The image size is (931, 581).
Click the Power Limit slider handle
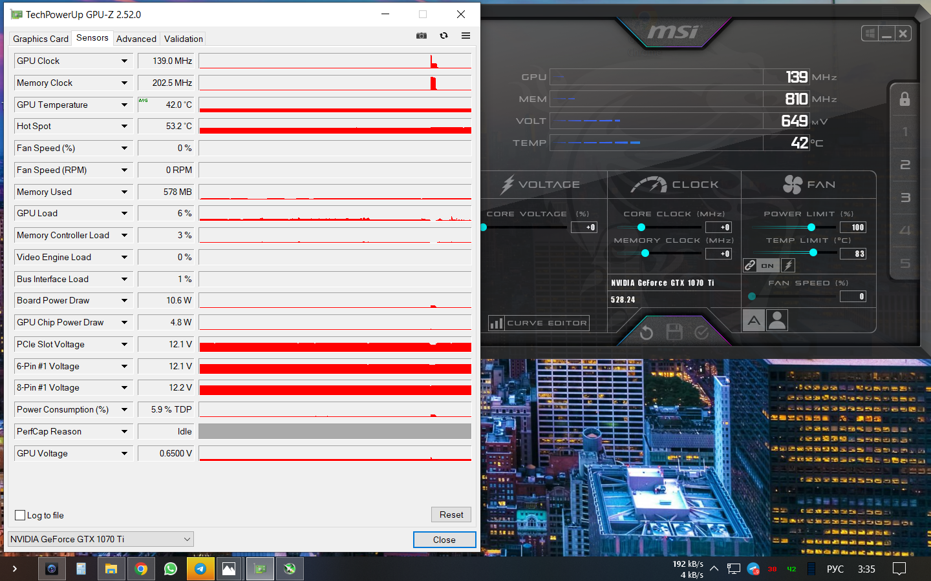[811, 227]
